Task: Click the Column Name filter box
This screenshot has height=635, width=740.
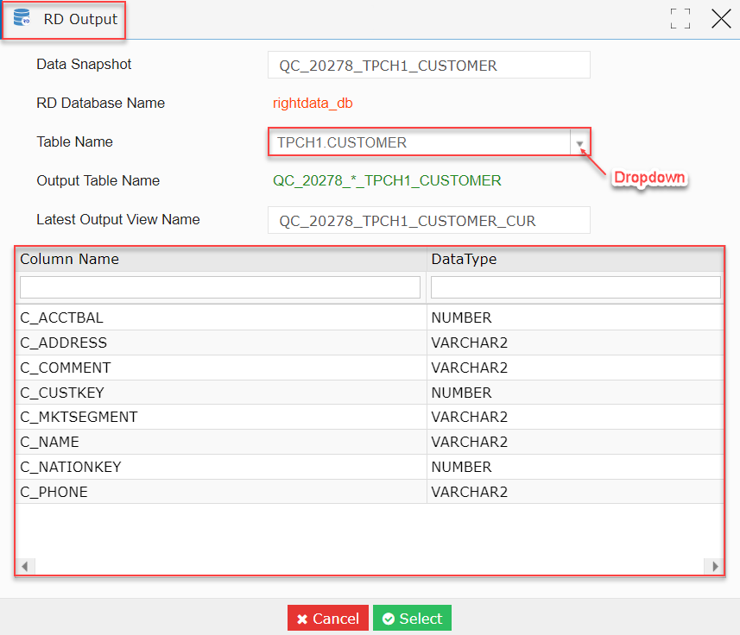Action: tap(220, 287)
